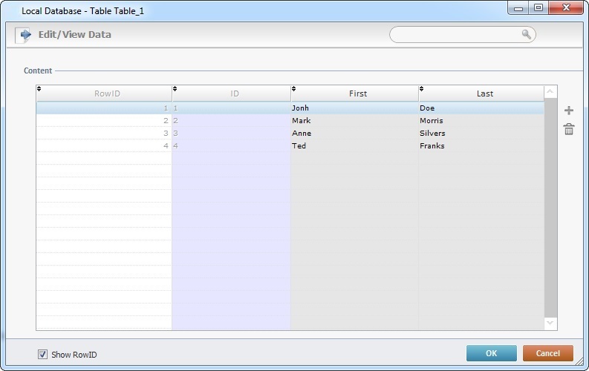Click sort arrows icon on Last column
Screen dimensions: 589x371
click(422, 88)
